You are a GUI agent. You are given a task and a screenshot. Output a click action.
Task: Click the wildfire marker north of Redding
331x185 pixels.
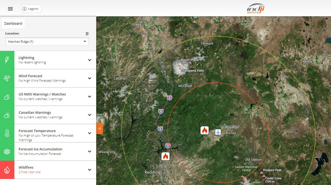click(x=165, y=156)
